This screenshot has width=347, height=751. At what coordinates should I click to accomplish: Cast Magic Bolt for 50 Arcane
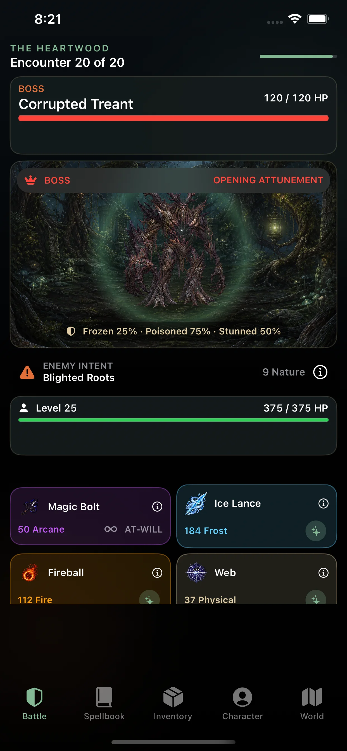[91, 516]
